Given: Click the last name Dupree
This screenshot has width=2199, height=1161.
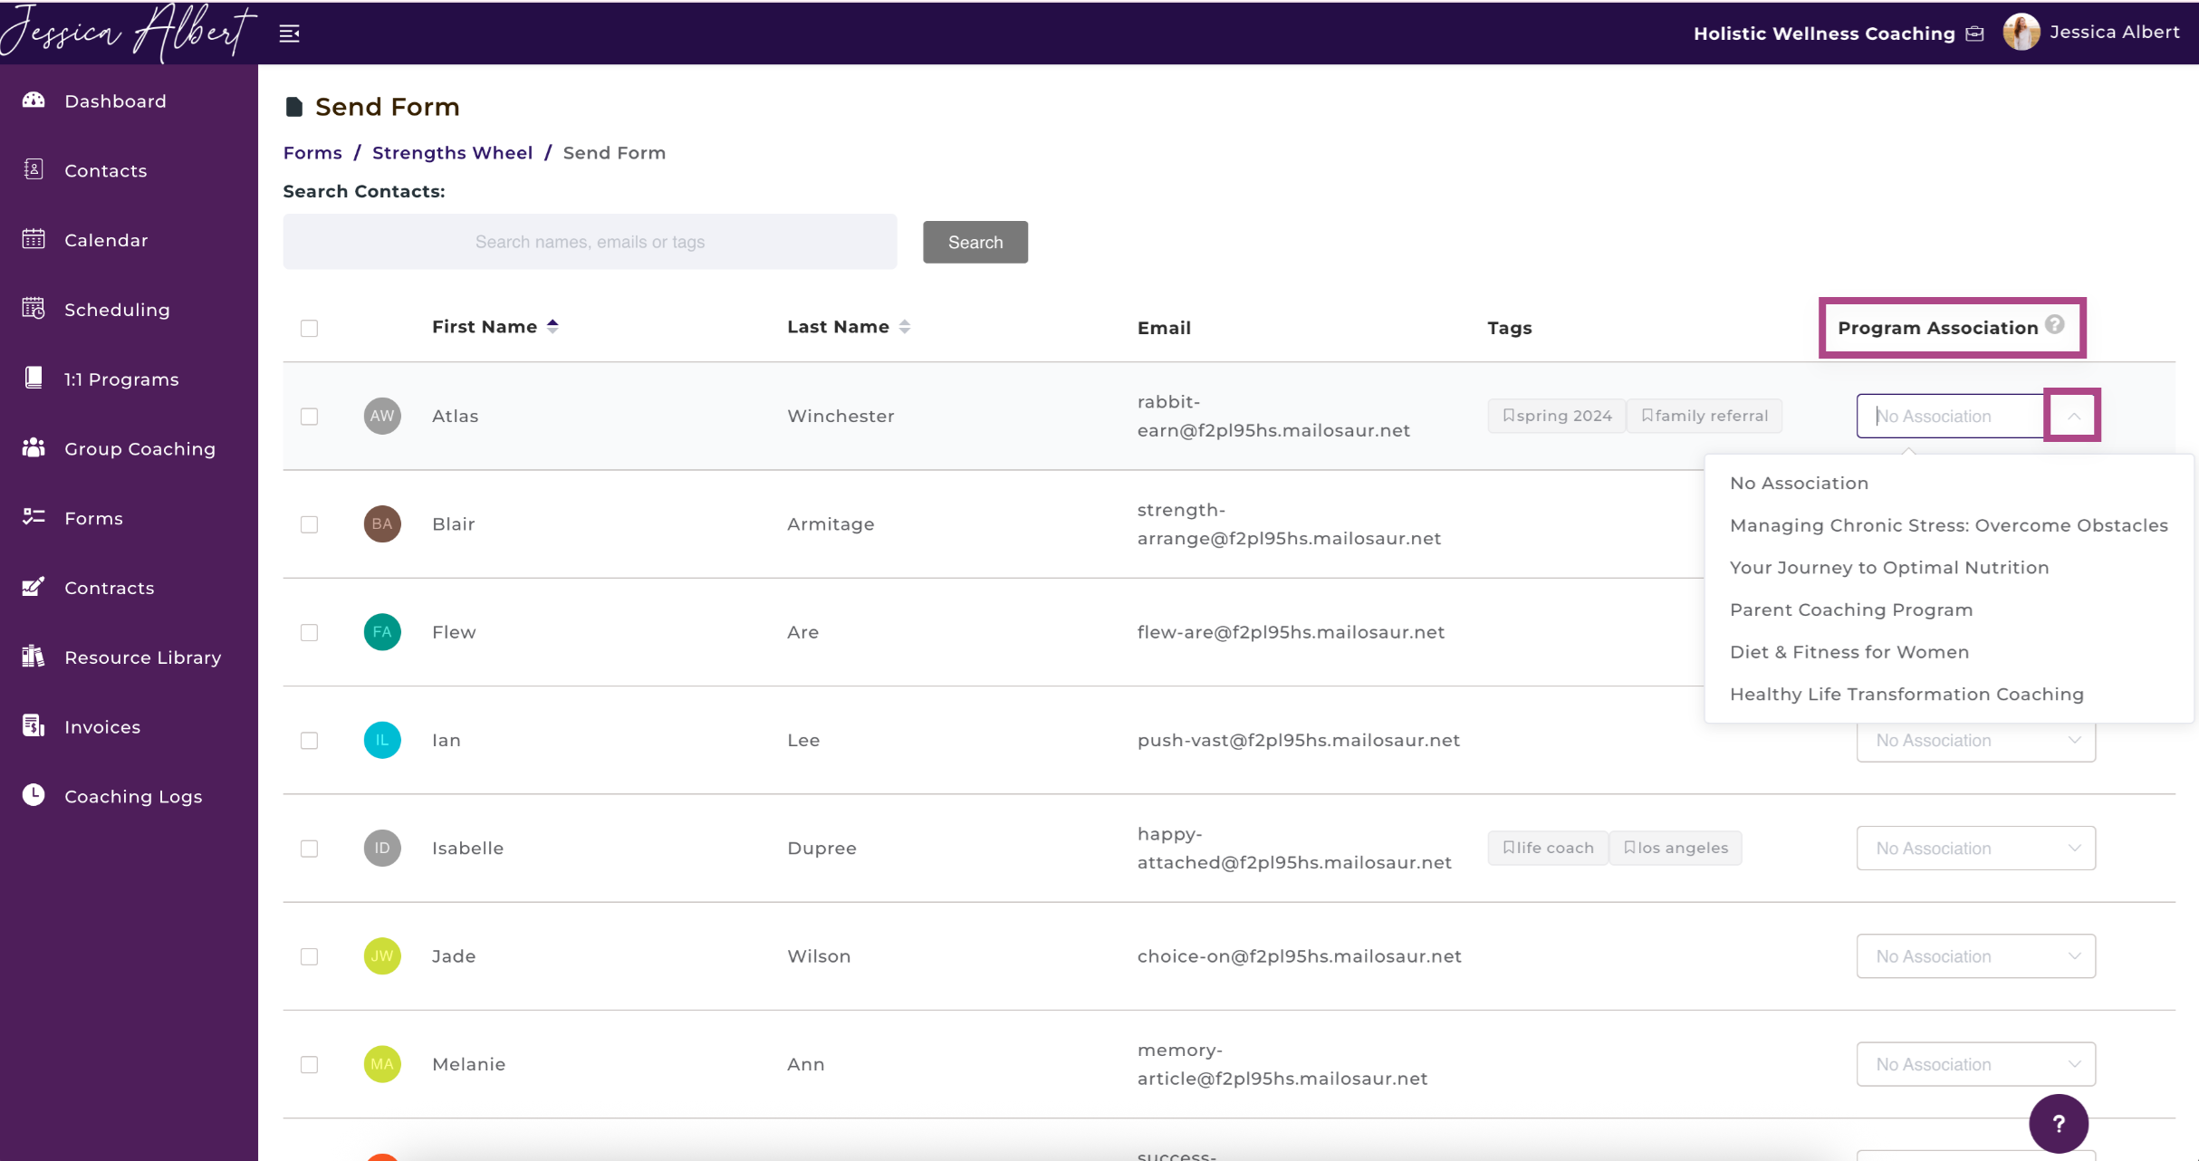Looking at the screenshot, I should click(821, 848).
